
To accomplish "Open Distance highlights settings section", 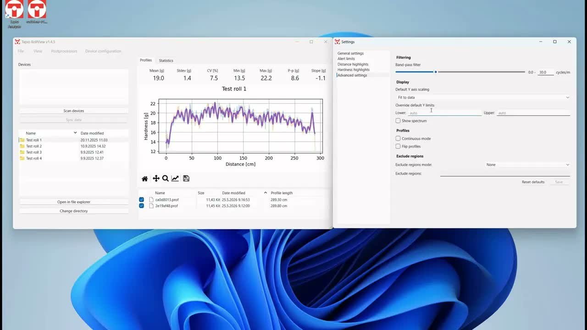I will pyautogui.click(x=353, y=64).
